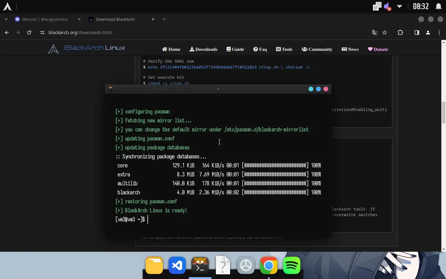446x279 pixels.
Task: Click the Donate heart link
Action: point(378,49)
